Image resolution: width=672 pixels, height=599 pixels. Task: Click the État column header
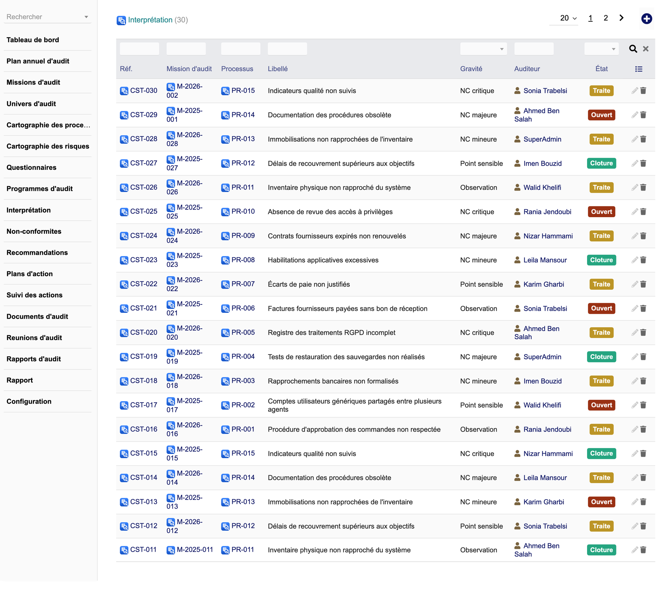click(601, 69)
